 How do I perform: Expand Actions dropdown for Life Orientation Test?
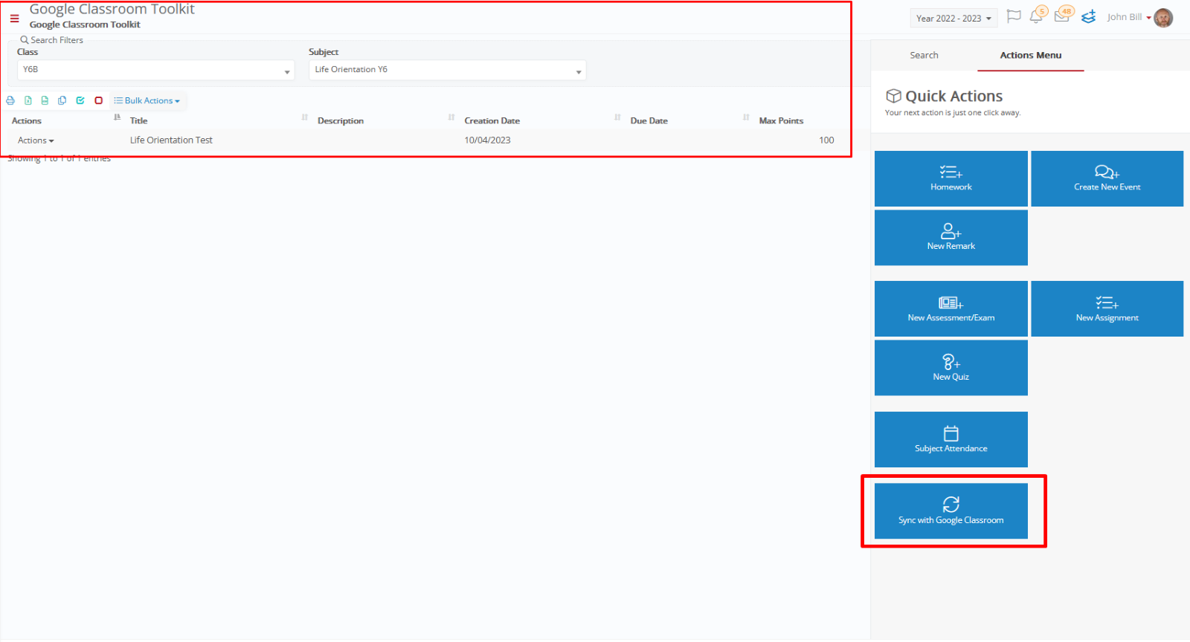tap(36, 140)
